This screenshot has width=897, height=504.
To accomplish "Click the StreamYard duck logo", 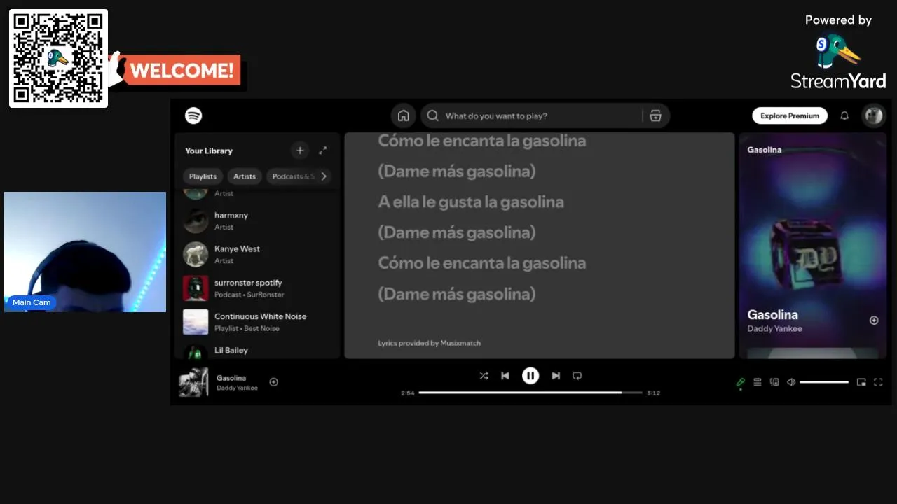I will point(838,52).
